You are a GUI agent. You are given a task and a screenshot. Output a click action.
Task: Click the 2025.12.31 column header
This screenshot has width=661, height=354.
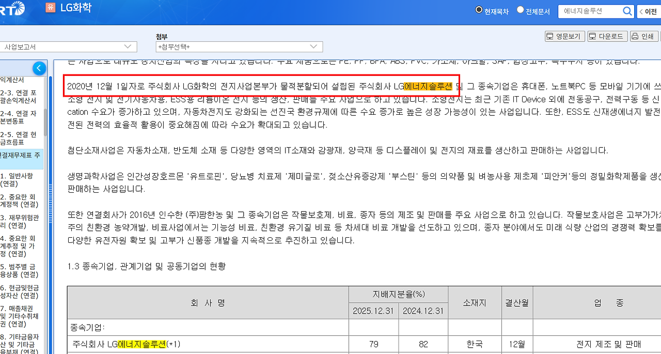tap(373, 311)
